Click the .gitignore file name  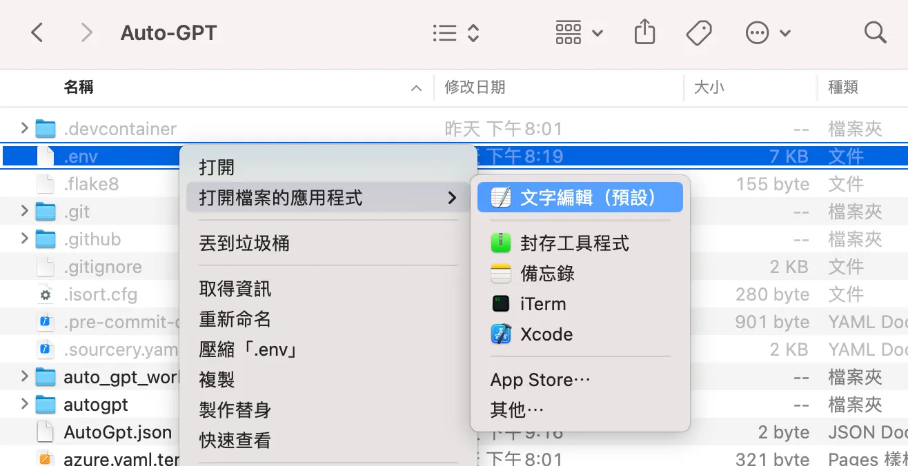(x=103, y=267)
